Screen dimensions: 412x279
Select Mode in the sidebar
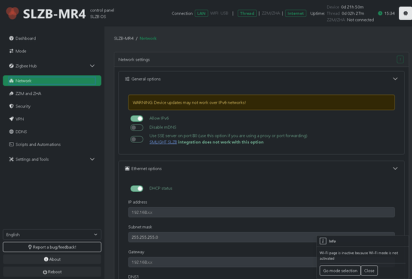[x=21, y=51]
